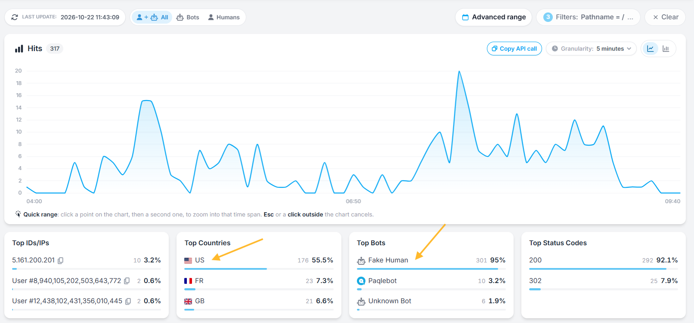This screenshot has width=694, height=323.
Task: Copy the IP address 5.161.200.201
Action: pos(61,261)
